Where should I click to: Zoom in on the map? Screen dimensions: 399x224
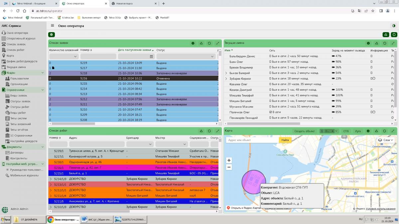coord(229,160)
